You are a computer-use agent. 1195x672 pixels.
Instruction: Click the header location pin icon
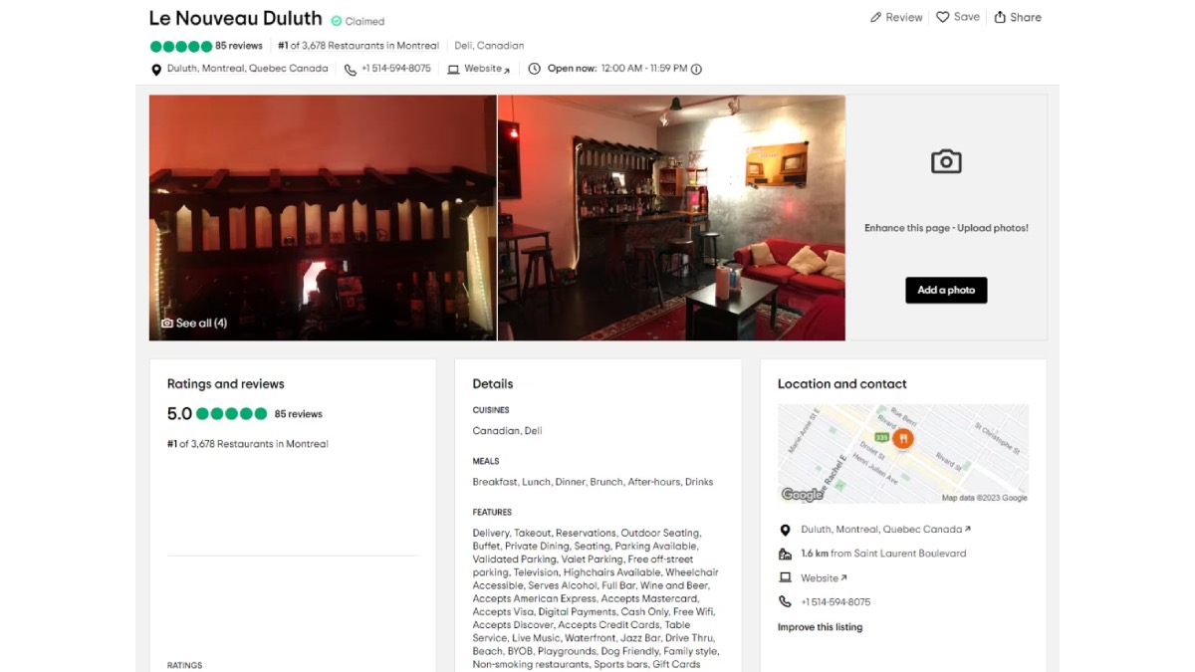(x=155, y=69)
